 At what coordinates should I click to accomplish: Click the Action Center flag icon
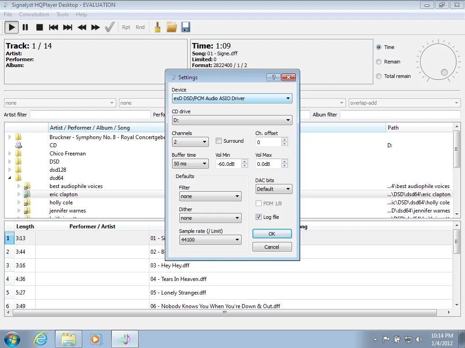(386, 339)
